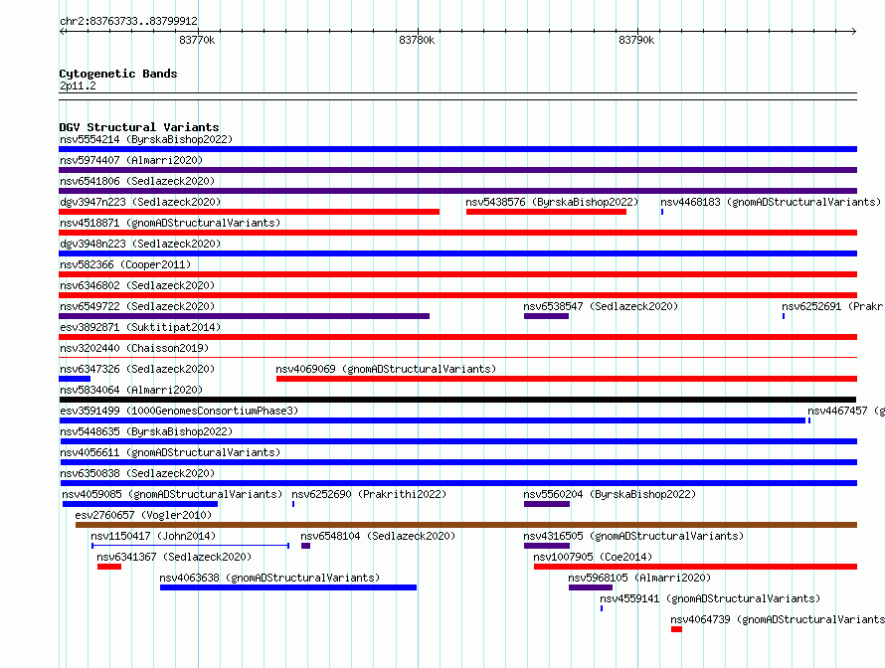This screenshot has height=668, width=885.
Task: Click the nsv6252690 (Prakrithi2022) label
Action: click(369, 494)
